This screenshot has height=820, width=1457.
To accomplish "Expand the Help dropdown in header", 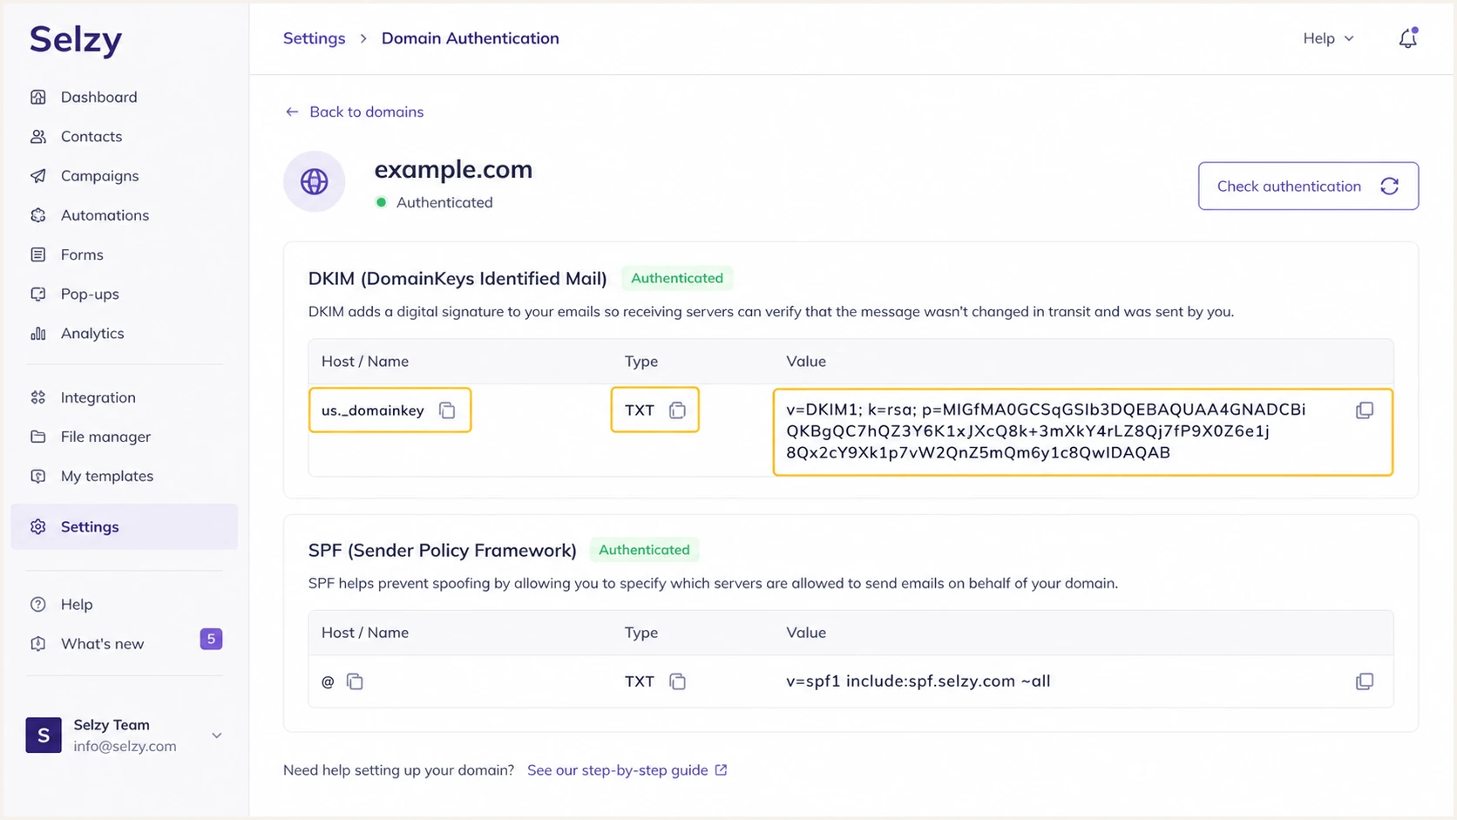I will click(x=1328, y=38).
